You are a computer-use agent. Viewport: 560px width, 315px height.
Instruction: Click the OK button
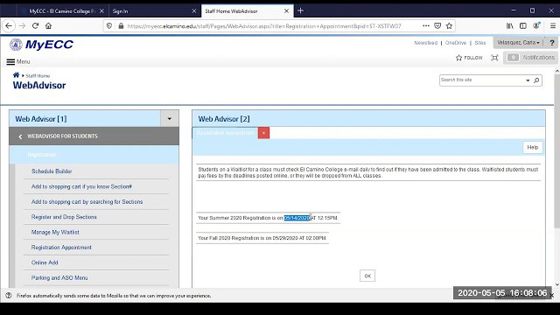pyautogui.click(x=367, y=276)
